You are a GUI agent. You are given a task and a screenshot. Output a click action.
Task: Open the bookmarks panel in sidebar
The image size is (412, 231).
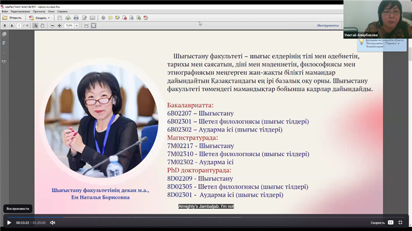click(x=4, y=43)
